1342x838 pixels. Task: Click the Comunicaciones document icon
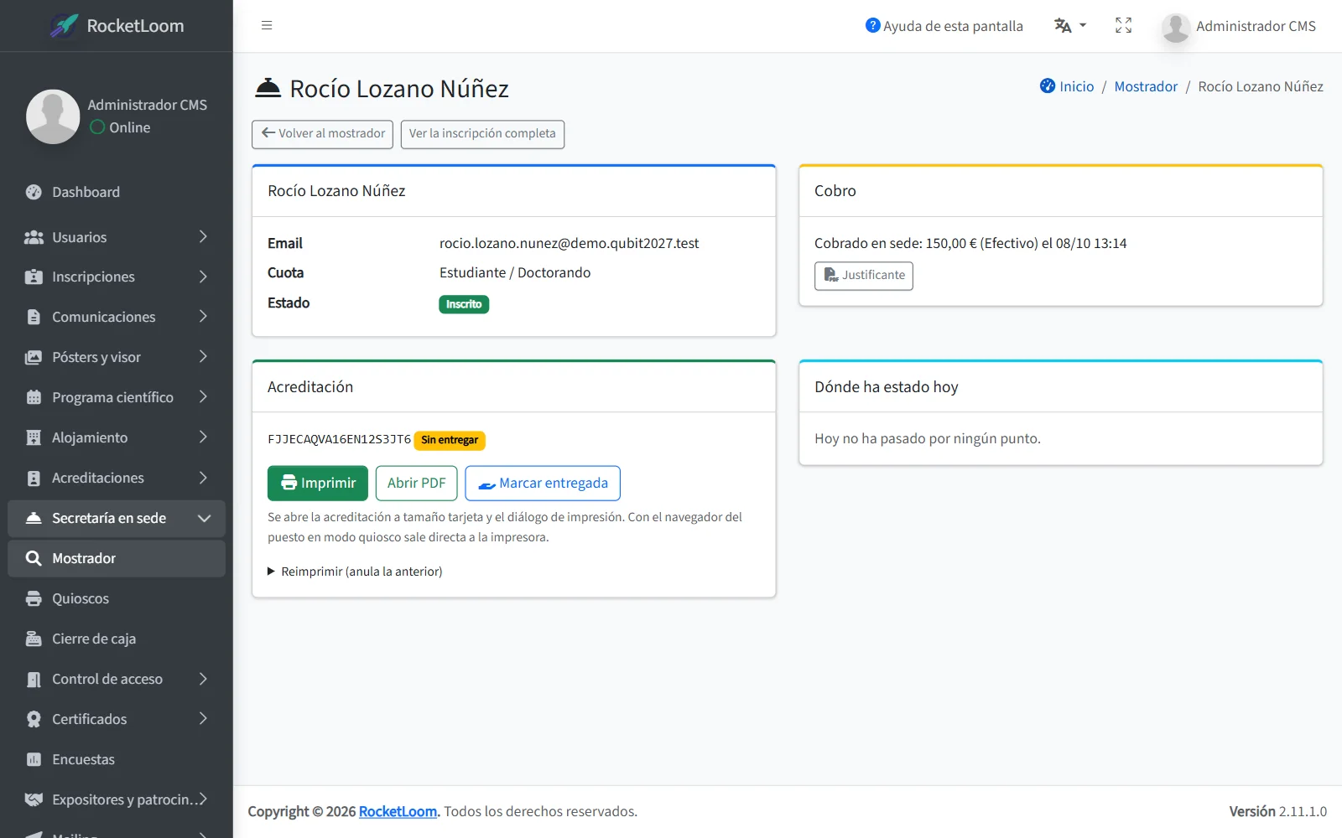[34, 317]
